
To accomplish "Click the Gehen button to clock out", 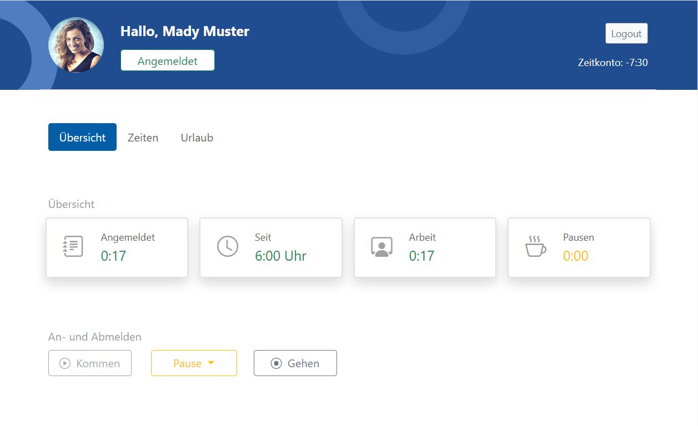I will tap(295, 363).
